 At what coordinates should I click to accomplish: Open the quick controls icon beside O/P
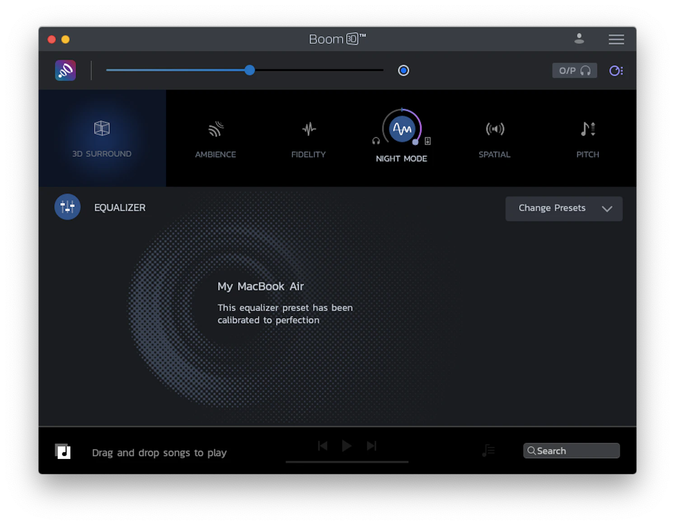pos(616,70)
